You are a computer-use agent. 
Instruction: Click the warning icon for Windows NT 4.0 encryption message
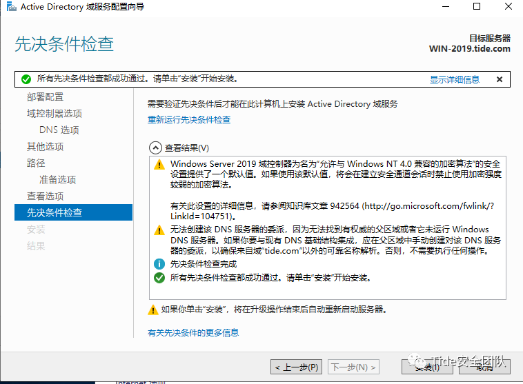pyautogui.click(x=159, y=164)
